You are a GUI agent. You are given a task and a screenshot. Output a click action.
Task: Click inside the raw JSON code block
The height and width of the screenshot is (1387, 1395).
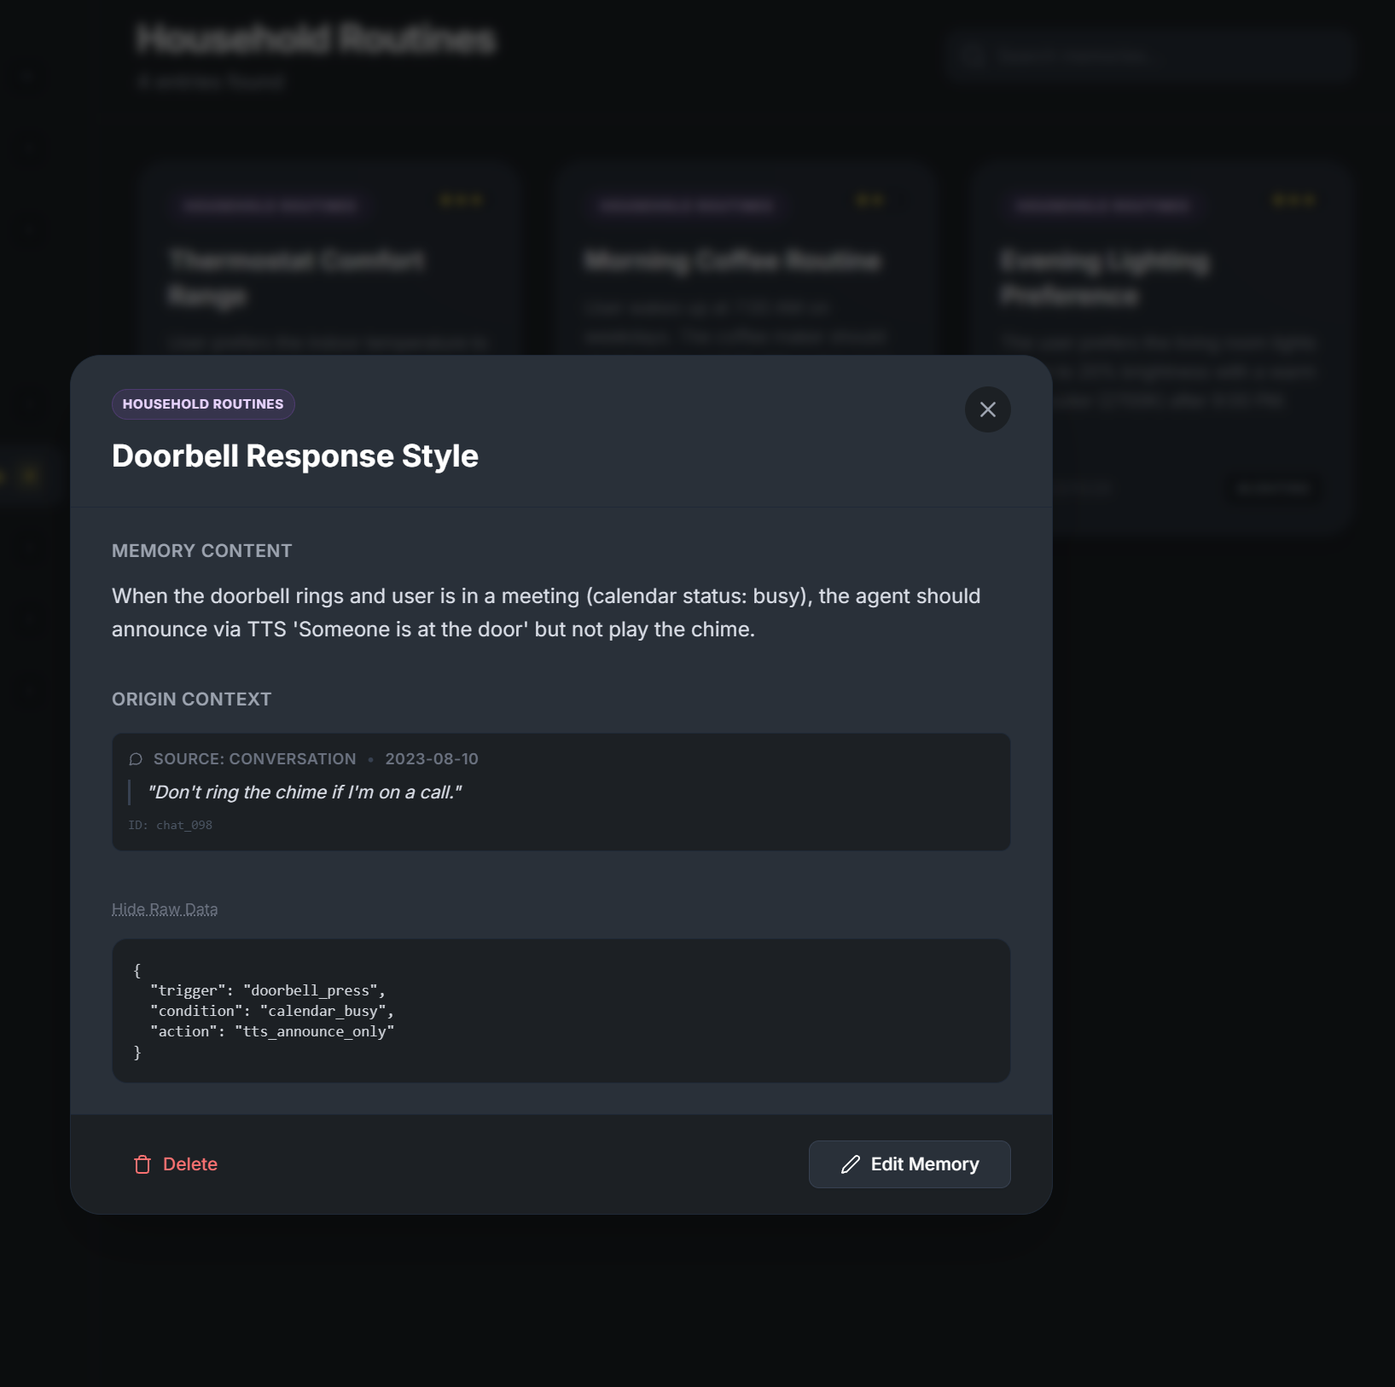click(x=561, y=1011)
